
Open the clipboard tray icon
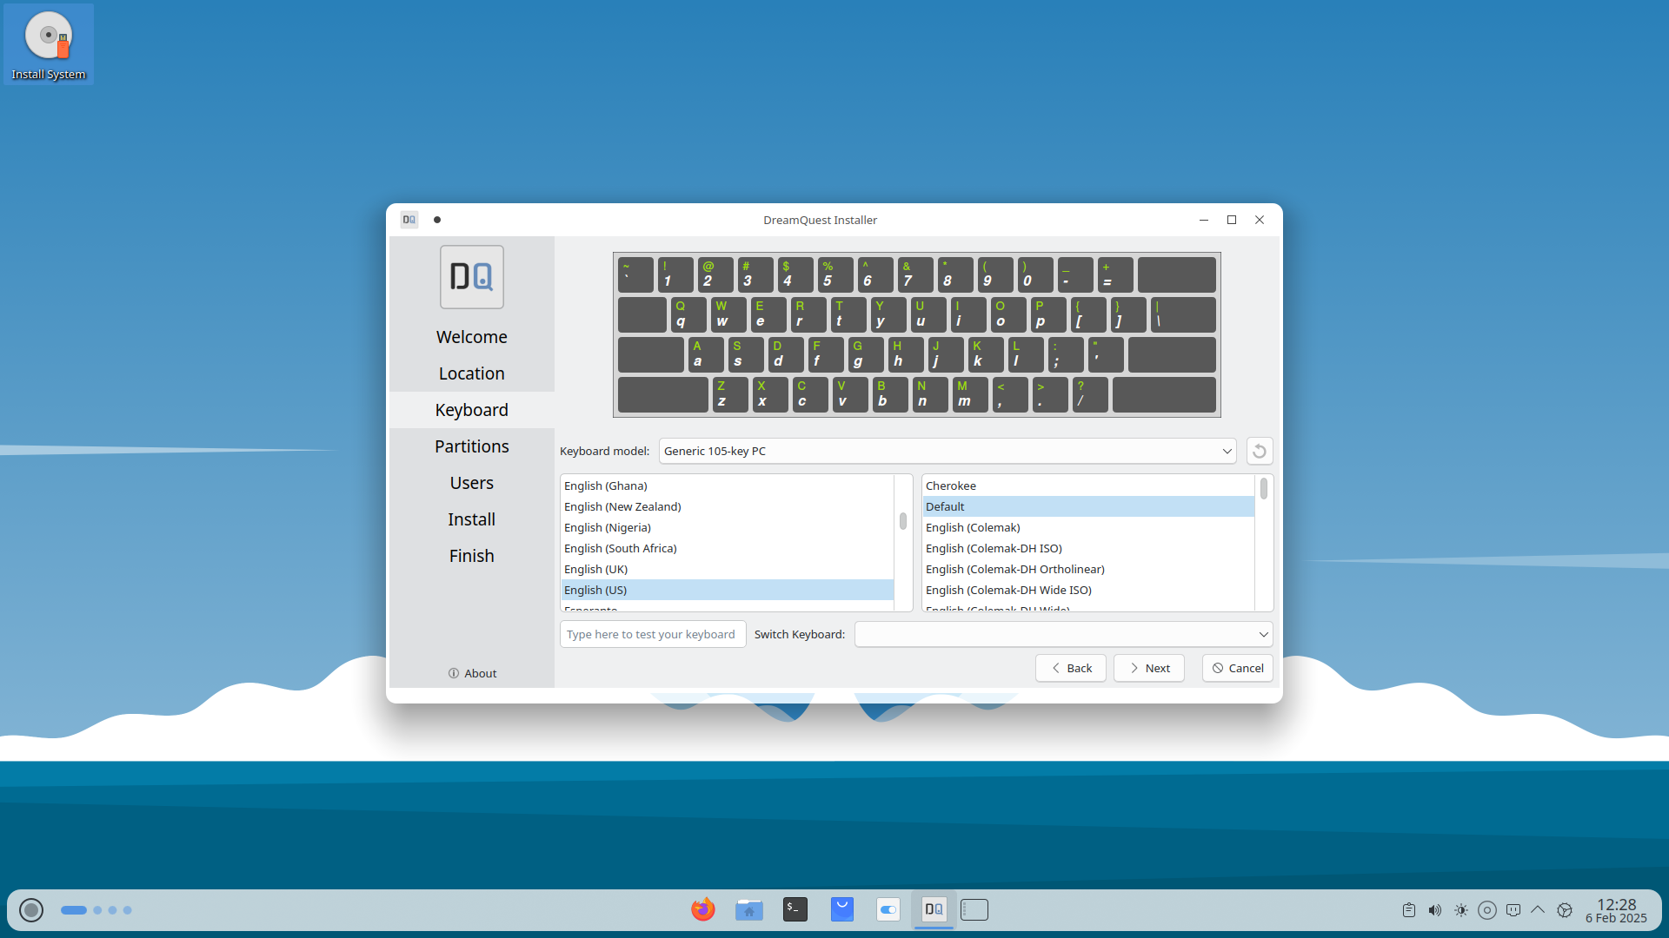click(1408, 910)
